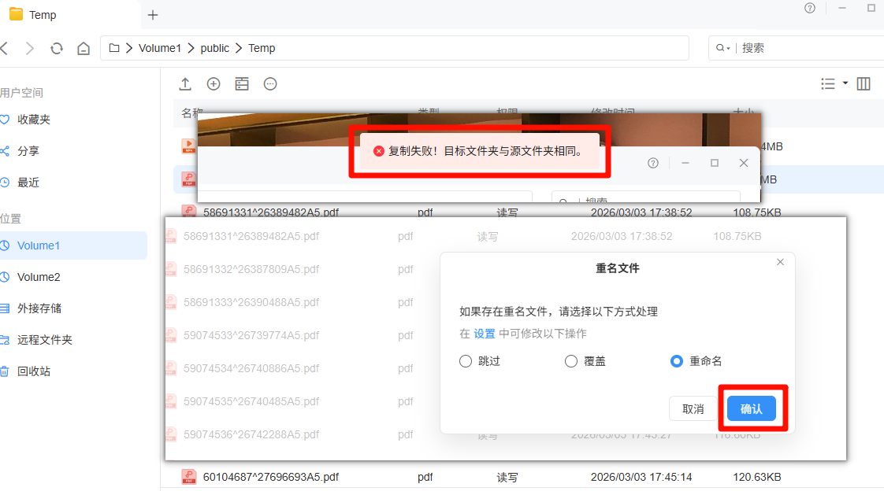Image resolution: width=884 pixels, height=491 pixels.
Task: Select Volume2 in the sidebar
Action: point(39,277)
